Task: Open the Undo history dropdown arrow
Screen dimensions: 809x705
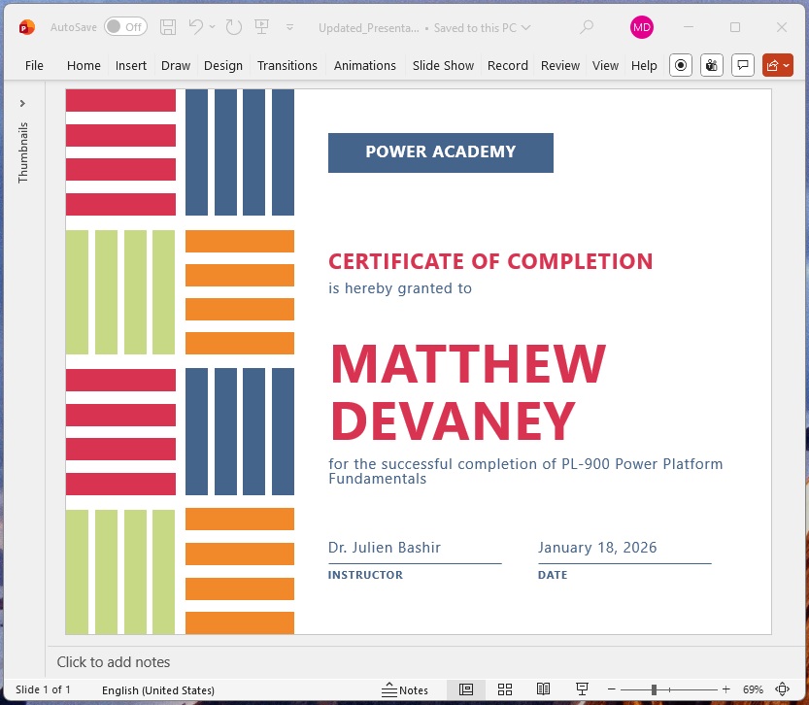Action: (212, 27)
